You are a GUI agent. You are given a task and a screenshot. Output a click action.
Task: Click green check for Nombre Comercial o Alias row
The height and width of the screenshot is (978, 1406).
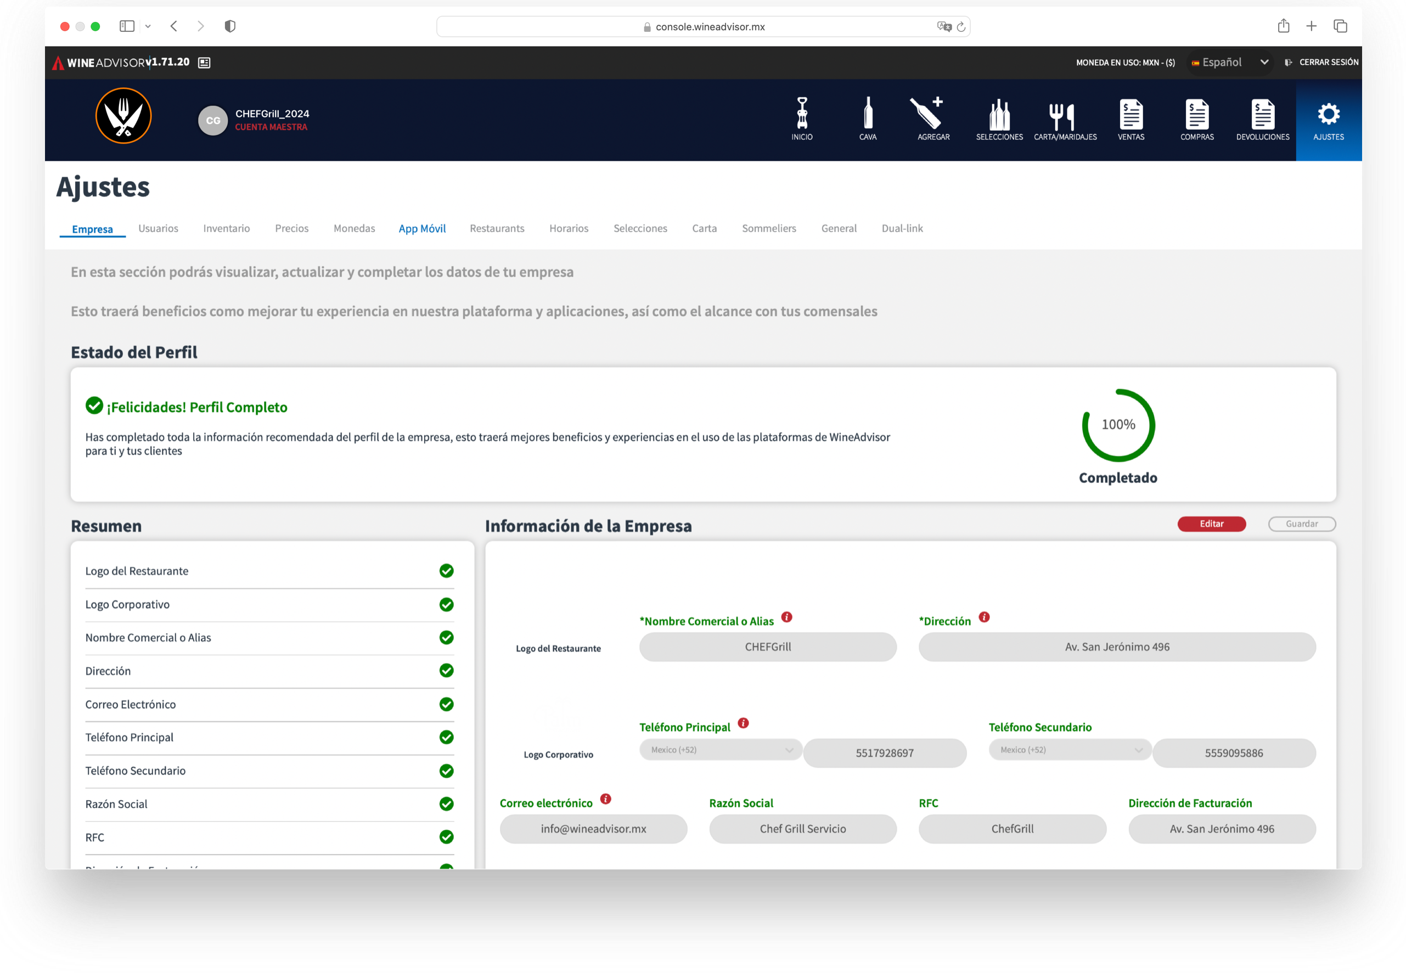pyautogui.click(x=446, y=638)
